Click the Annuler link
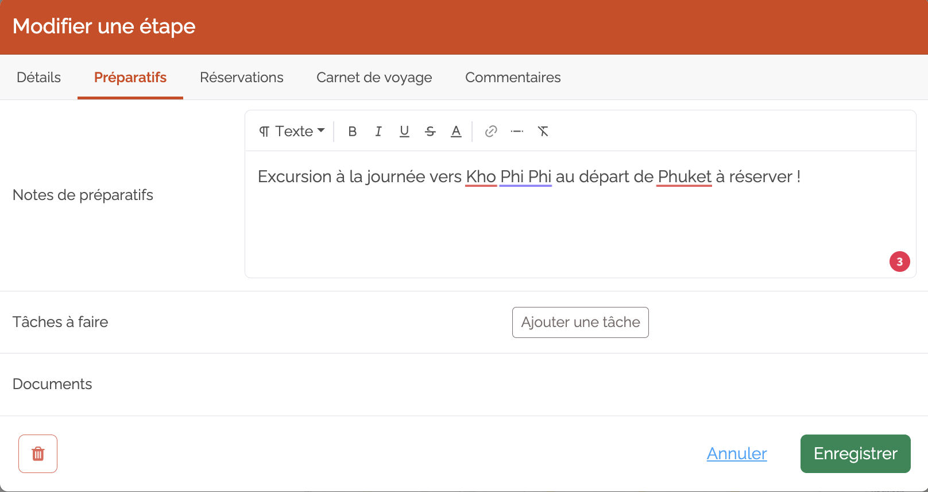The width and height of the screenshot is (928, 492). (737, 453)
